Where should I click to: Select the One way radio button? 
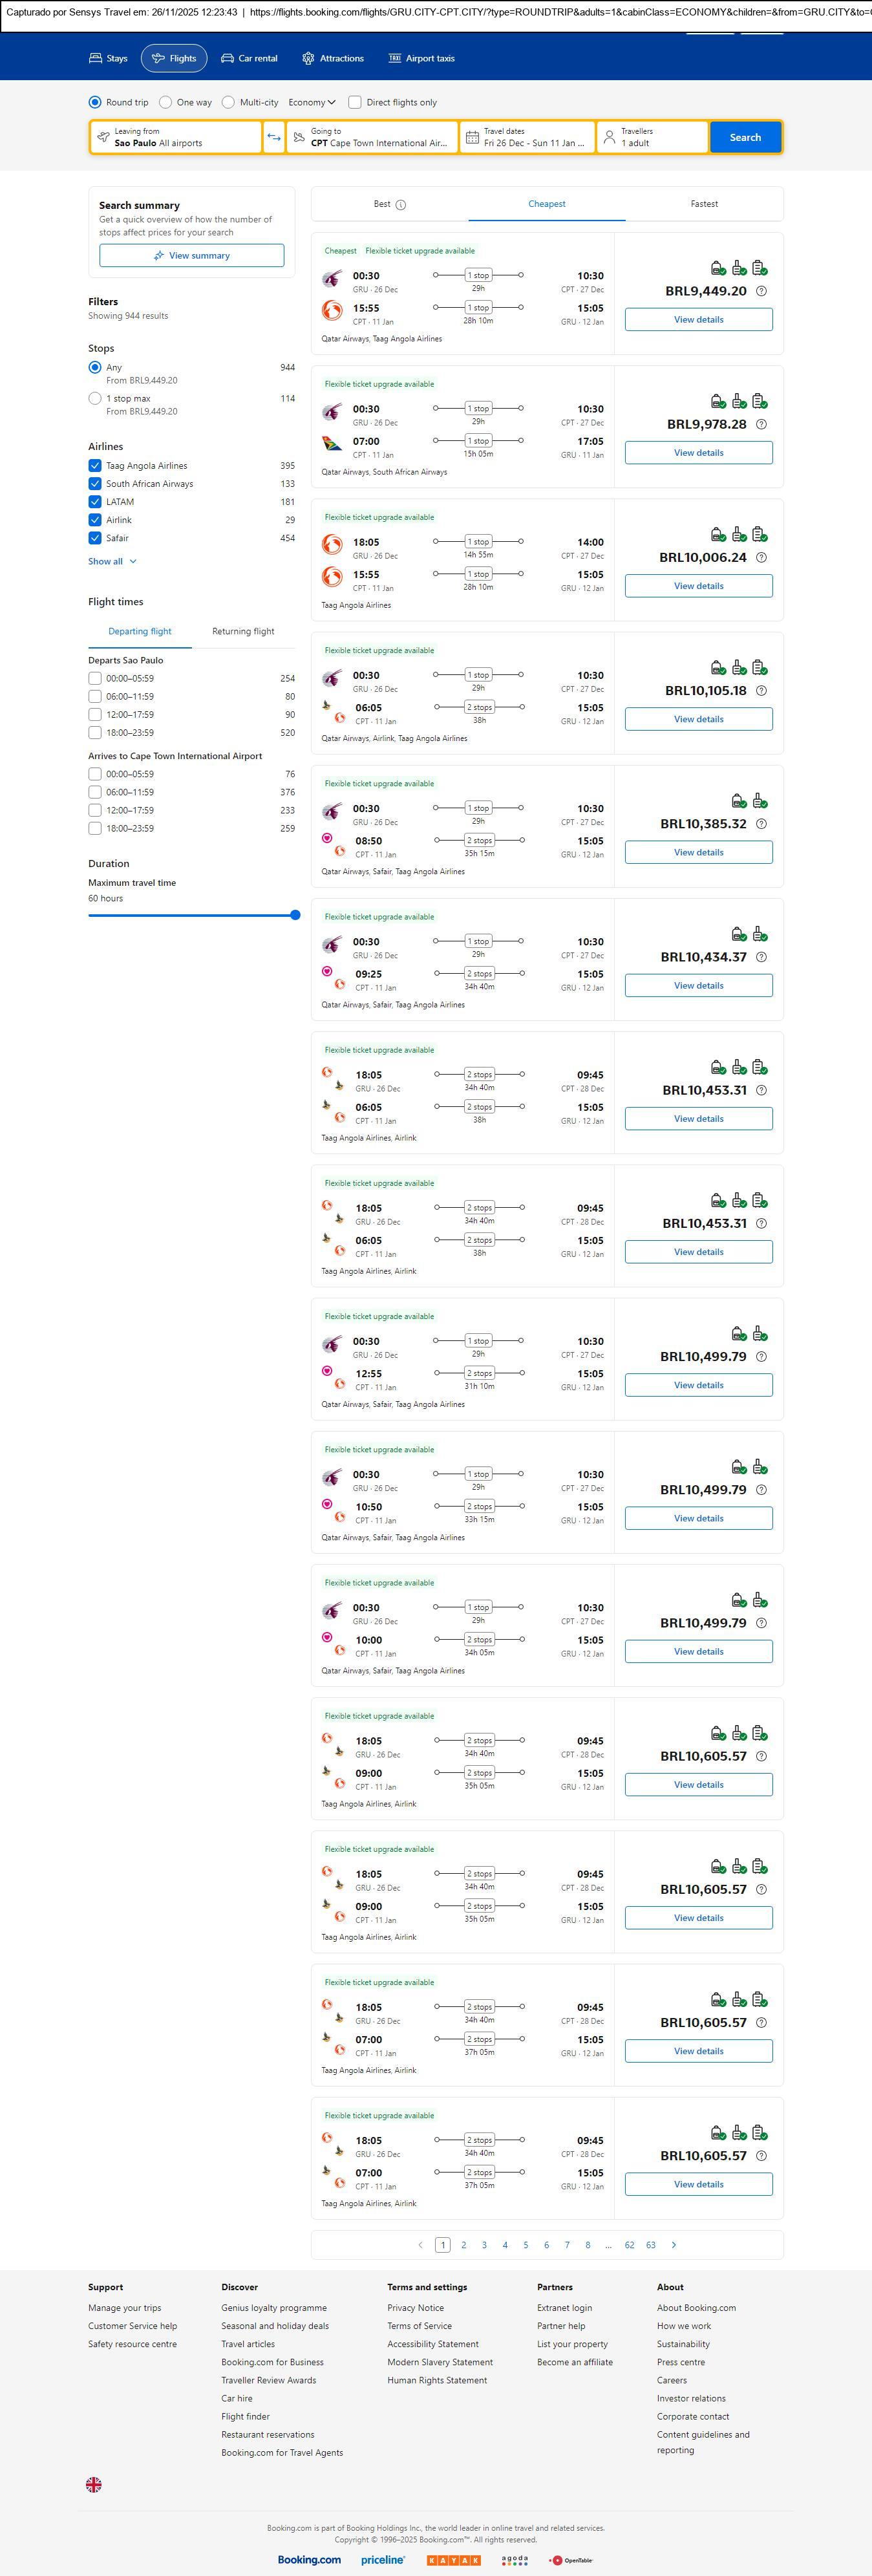[166, 102]
